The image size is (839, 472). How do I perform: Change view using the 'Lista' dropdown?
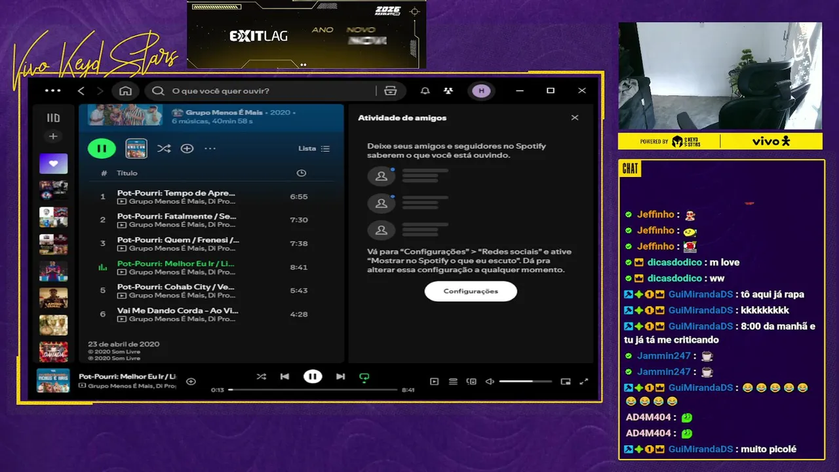(x=314, y=149)
